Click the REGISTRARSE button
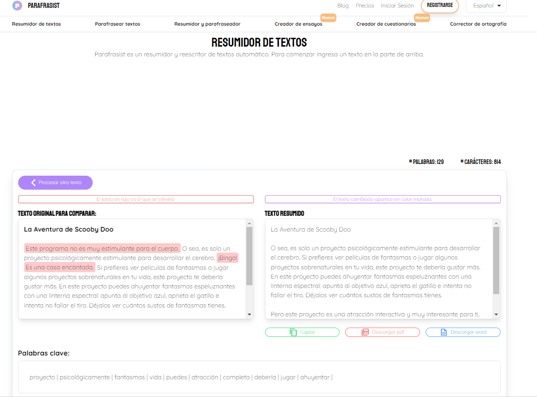537x397 pixels. [440, 5]
